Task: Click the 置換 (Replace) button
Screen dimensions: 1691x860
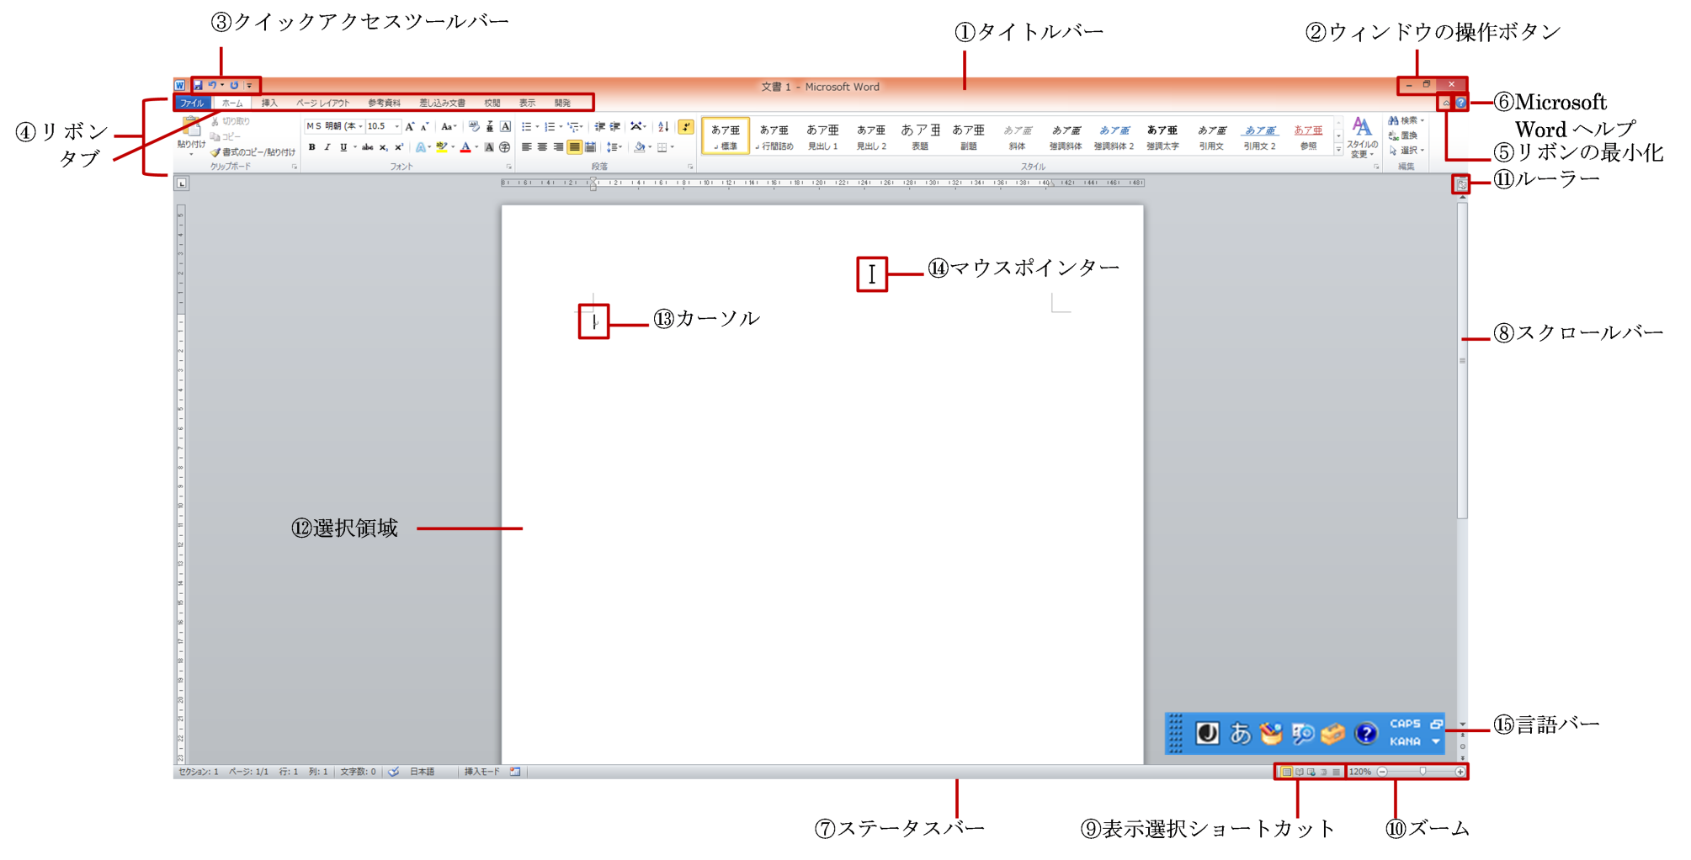Action: pyautogui.click(x=1404, y=135)
